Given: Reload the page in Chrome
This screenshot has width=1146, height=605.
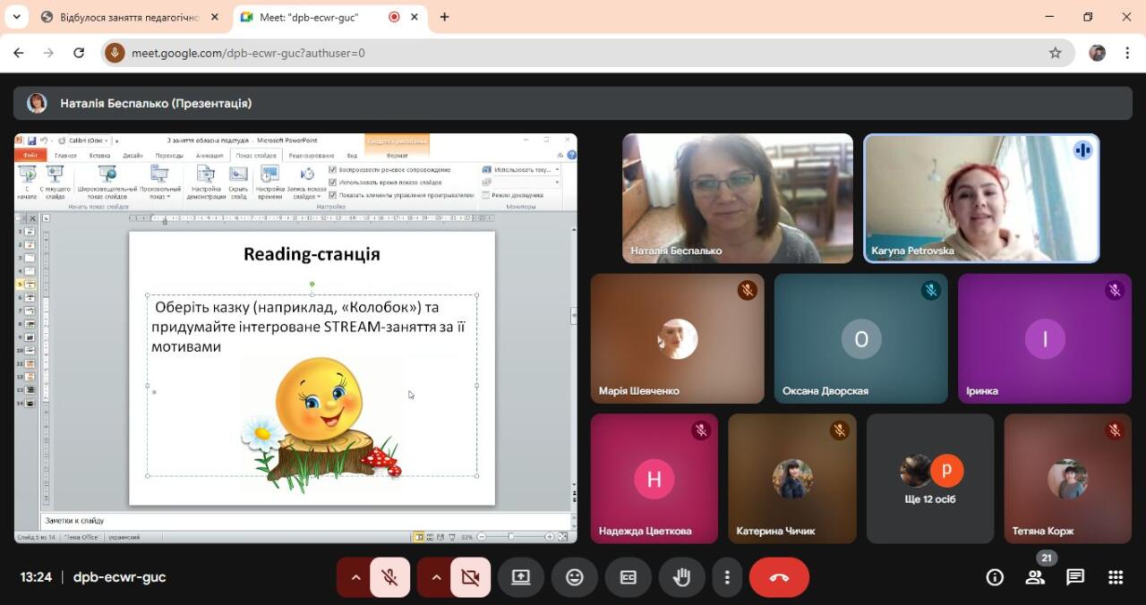Looking at the screenshot, I should (79, 53).
